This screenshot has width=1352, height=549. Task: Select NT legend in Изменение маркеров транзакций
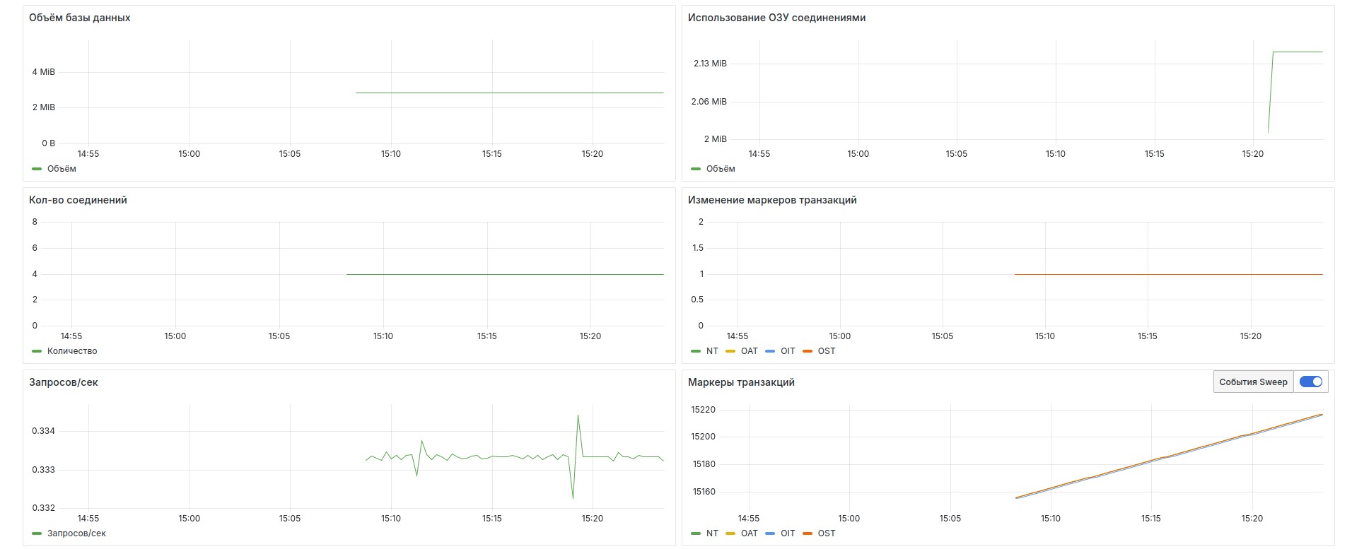711,351
